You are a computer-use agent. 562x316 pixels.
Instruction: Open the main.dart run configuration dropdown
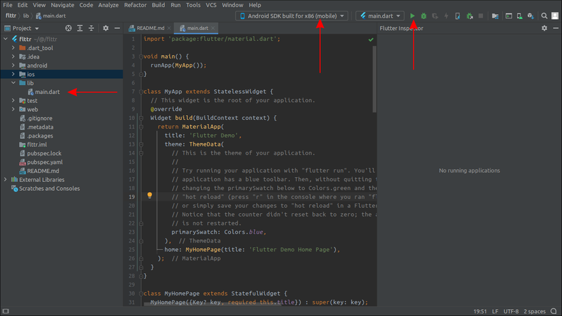[x=379, y=16]
